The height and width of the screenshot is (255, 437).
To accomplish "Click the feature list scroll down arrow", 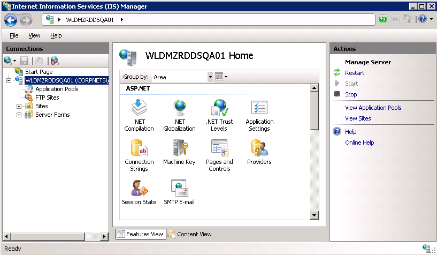I will point(315,215).
